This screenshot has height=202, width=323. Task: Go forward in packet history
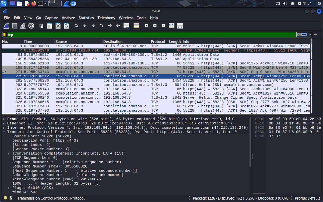[x=93, y=26]
